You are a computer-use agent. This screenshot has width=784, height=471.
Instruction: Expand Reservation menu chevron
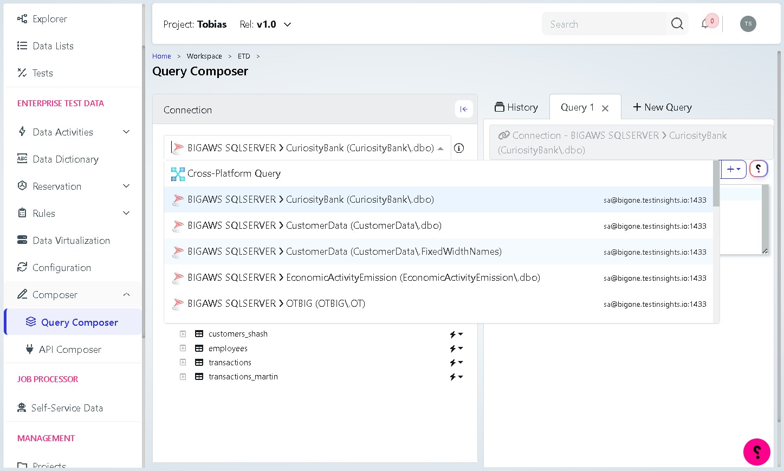coord(126,186)
